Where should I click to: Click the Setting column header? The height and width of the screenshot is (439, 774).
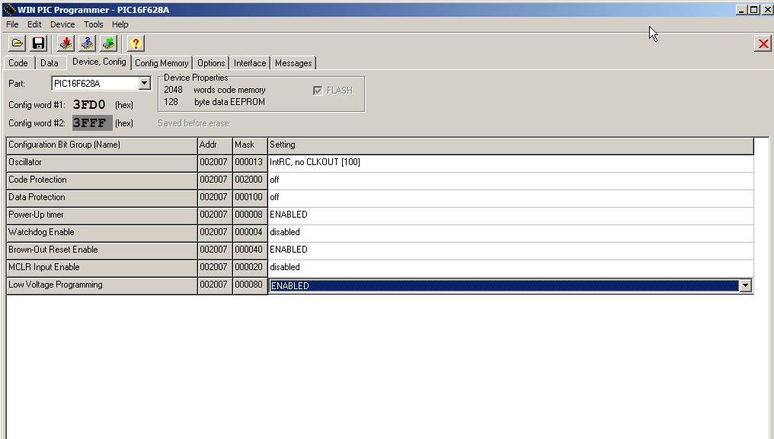(x=510, y=145)
